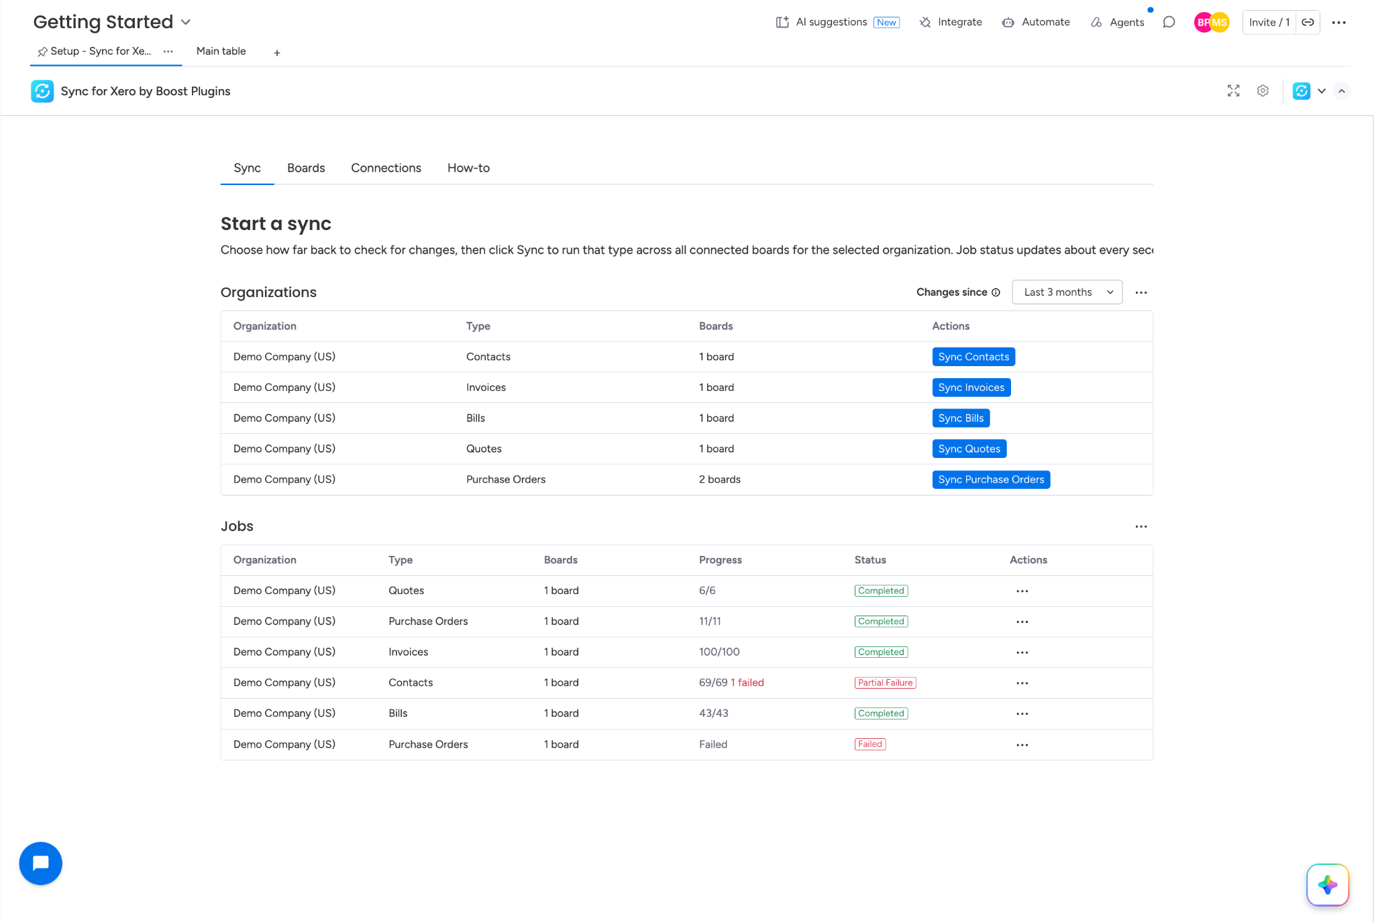Click the Sync for Xero app logo
Viewport: 1374px width, 922px height.
(42, 91)
